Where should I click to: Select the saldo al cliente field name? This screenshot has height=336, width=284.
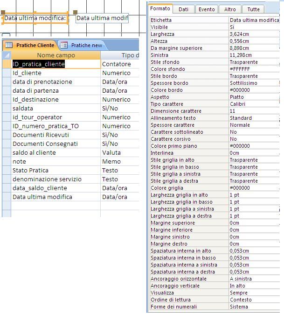pos(56,152)
